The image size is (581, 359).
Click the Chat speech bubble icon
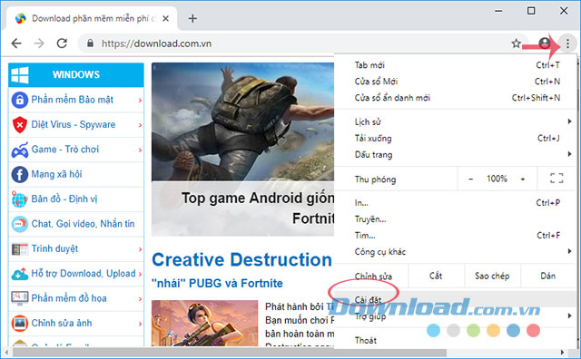click(x=20, y=224)
